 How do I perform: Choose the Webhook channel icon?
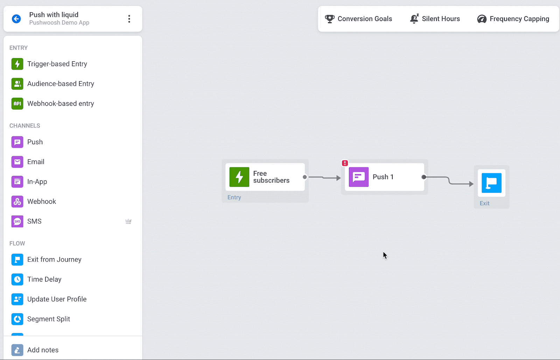[x=17, y=202]
